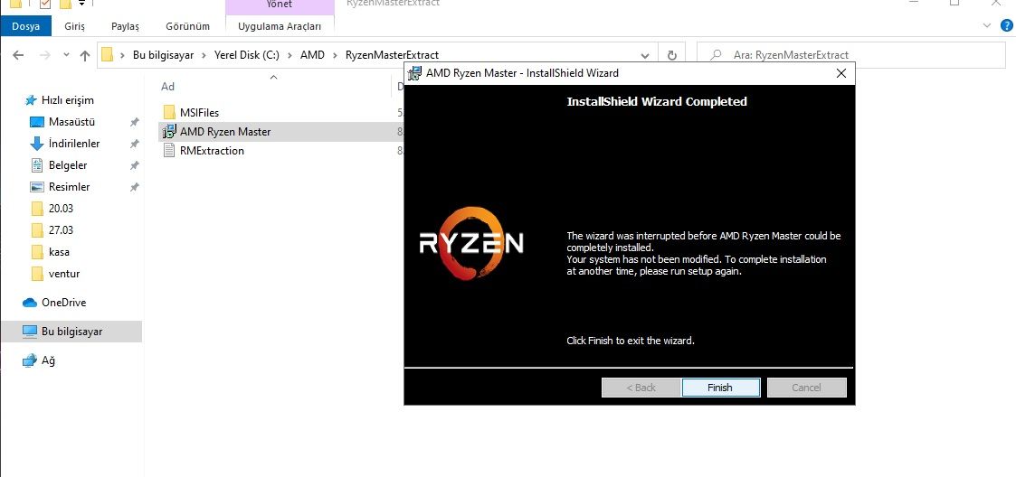This screenshot has width=1016, height=477.
Task: Expand the address bar history dropdown
Action: (645, 56)
